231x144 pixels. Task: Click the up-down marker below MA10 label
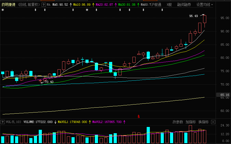73,10
